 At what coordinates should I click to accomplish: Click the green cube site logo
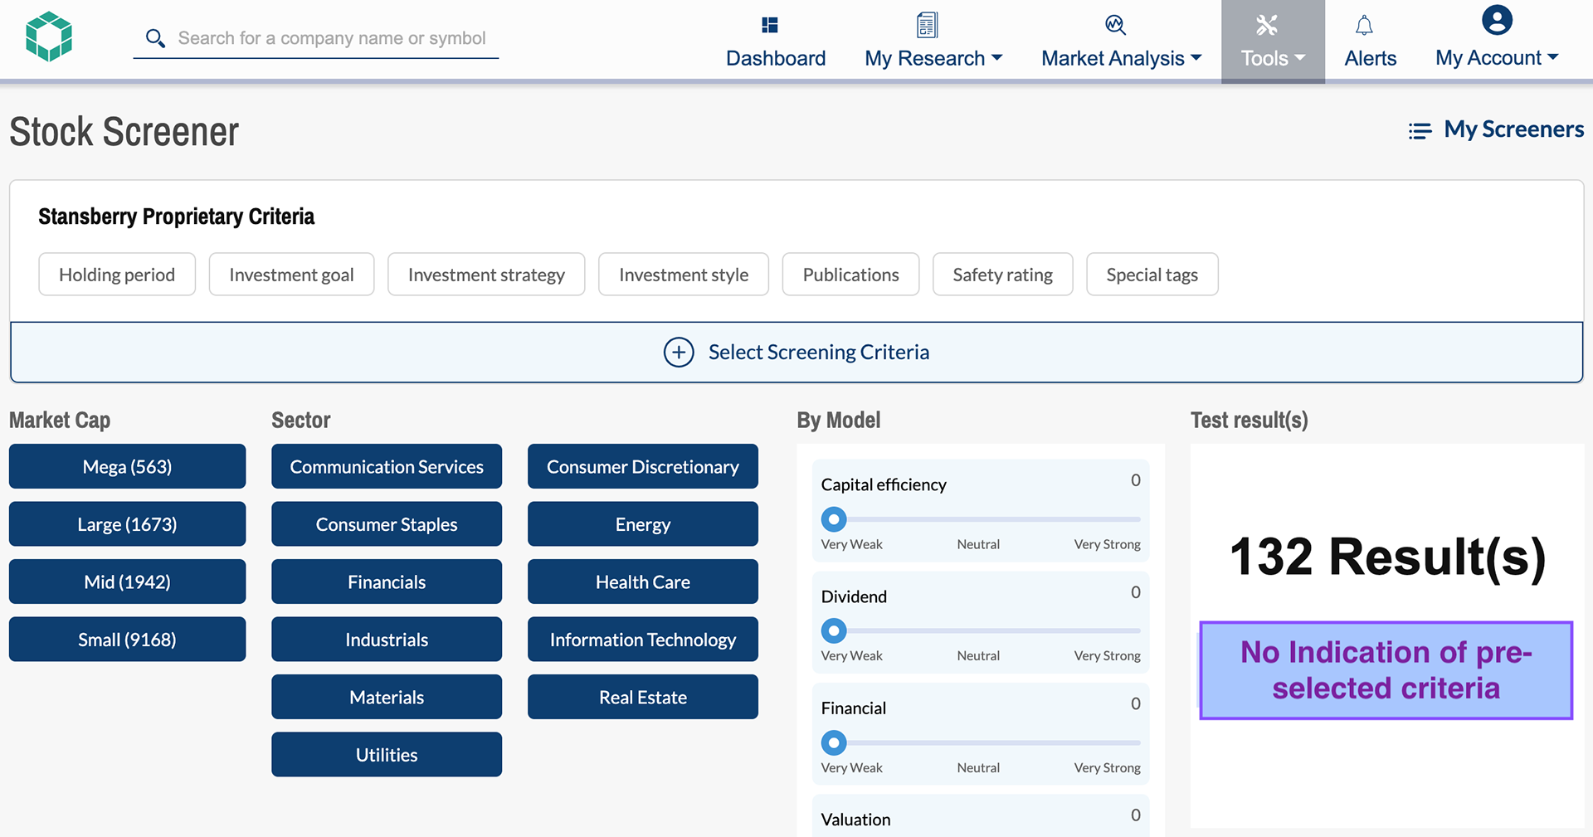click(49, 36)
